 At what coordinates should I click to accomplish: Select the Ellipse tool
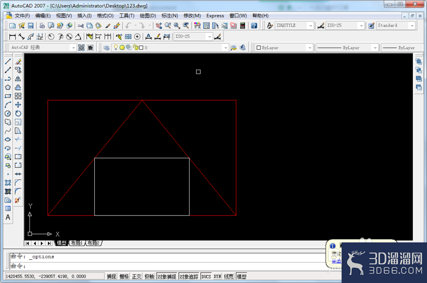click(x=8, y=140)
